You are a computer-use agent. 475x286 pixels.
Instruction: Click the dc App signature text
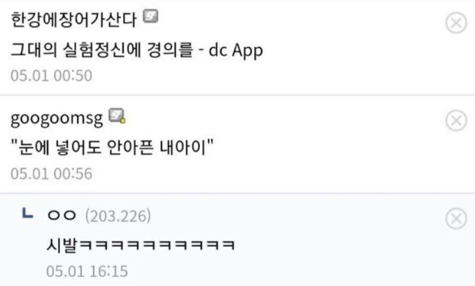pos(235,51)
